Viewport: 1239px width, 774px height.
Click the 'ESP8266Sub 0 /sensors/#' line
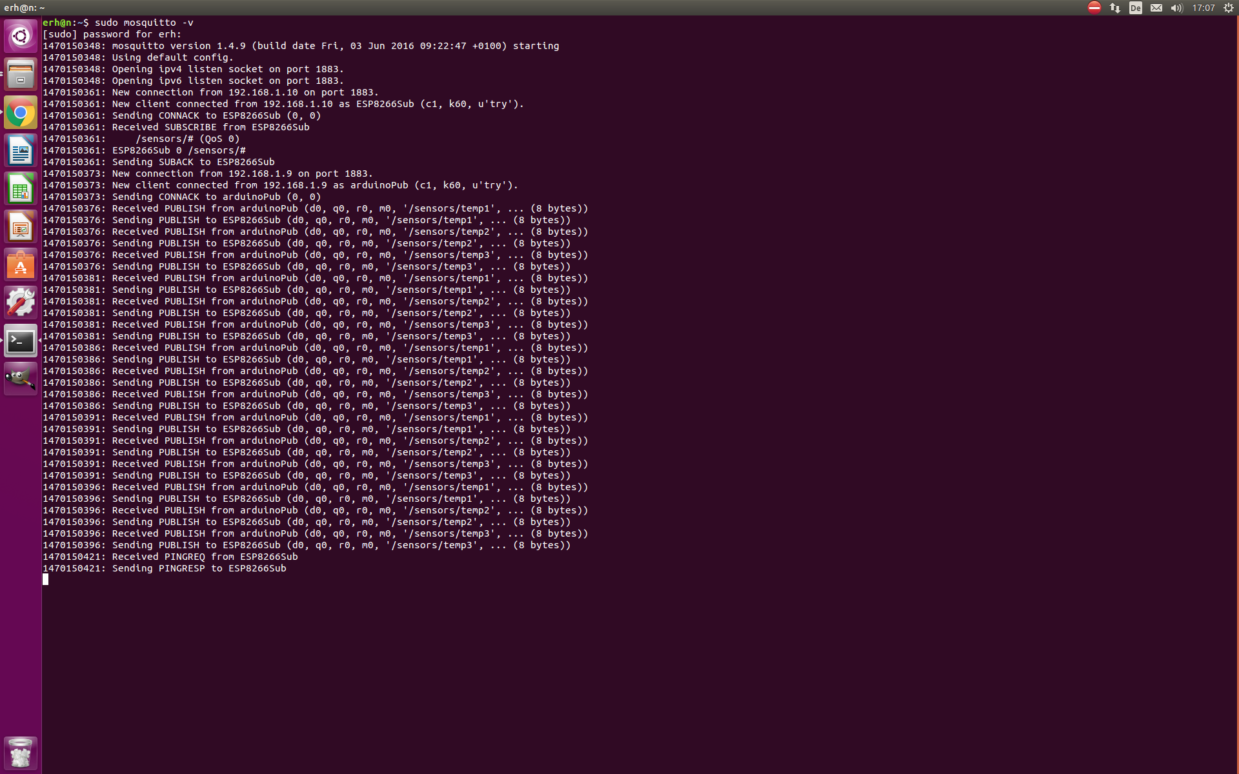(144, 150)
